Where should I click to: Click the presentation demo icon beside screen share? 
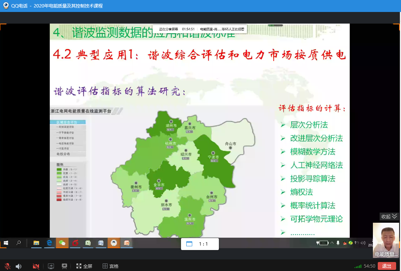click(x=64, y=266)
